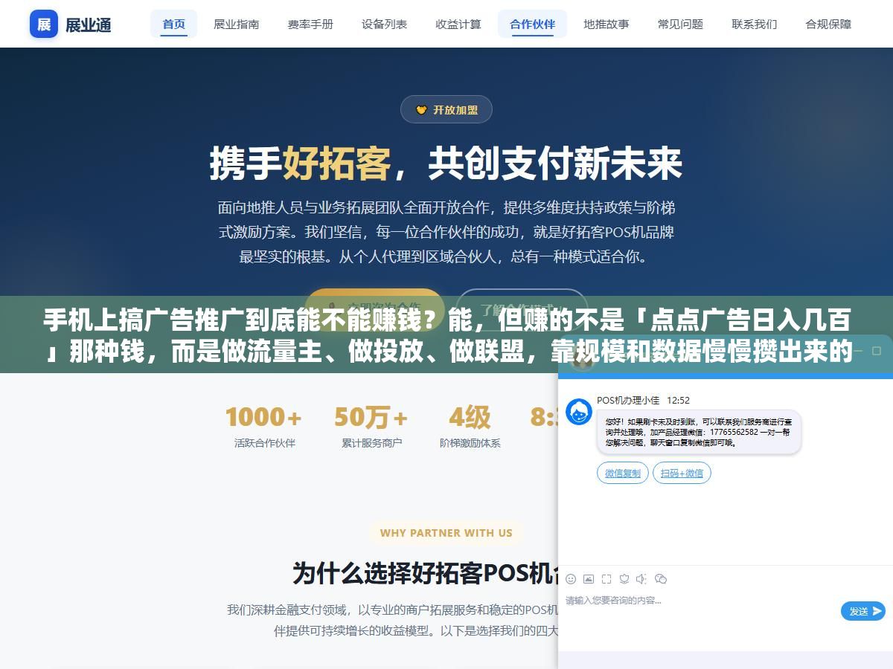Click the 扫码+微信 button in chat
The image size is (893, 669).
[682, 473]
